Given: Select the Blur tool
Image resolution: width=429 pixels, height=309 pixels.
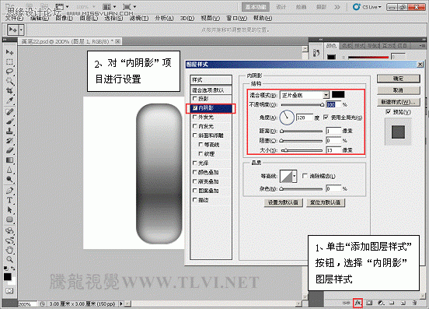Looking at the screenshot, I should tap(9, 170).
